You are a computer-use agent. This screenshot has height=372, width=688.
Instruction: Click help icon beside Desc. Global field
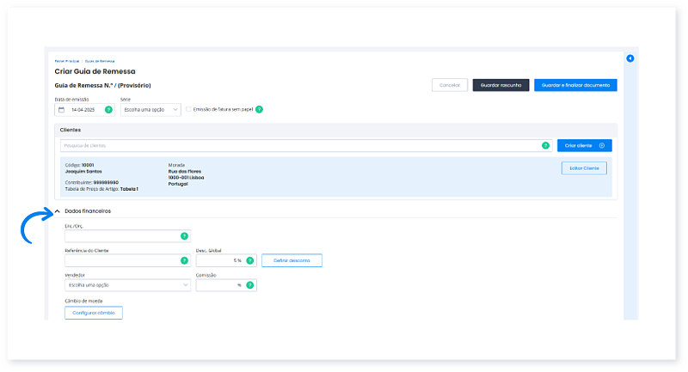[250, 260]
